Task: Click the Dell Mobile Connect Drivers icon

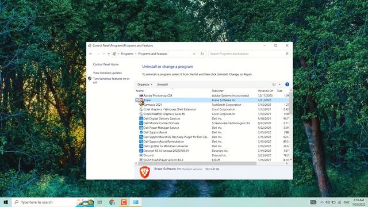Action: coord(141,123)
